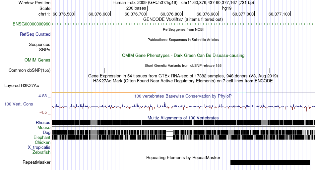Select the Common dbSNP(155) track label
The width and height of the screenshot is (315, 170).
click(x=29, y=70)
